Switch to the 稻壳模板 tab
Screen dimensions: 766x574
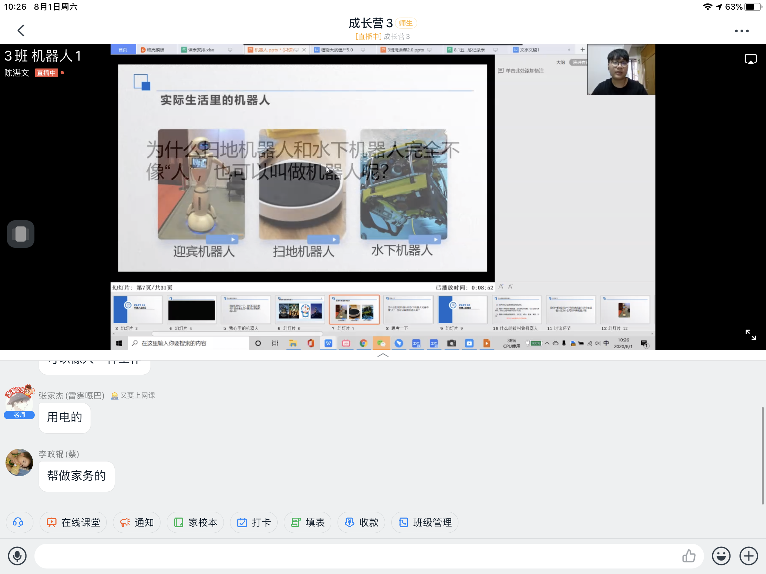pos(153,50)
